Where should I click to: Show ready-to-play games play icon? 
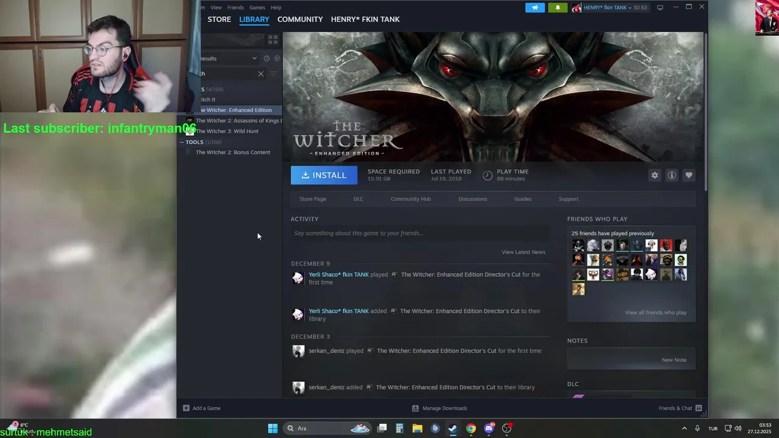coord(277,58)
